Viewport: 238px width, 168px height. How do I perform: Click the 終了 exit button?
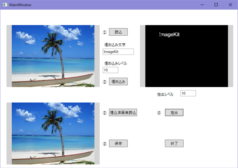(174, 143)
